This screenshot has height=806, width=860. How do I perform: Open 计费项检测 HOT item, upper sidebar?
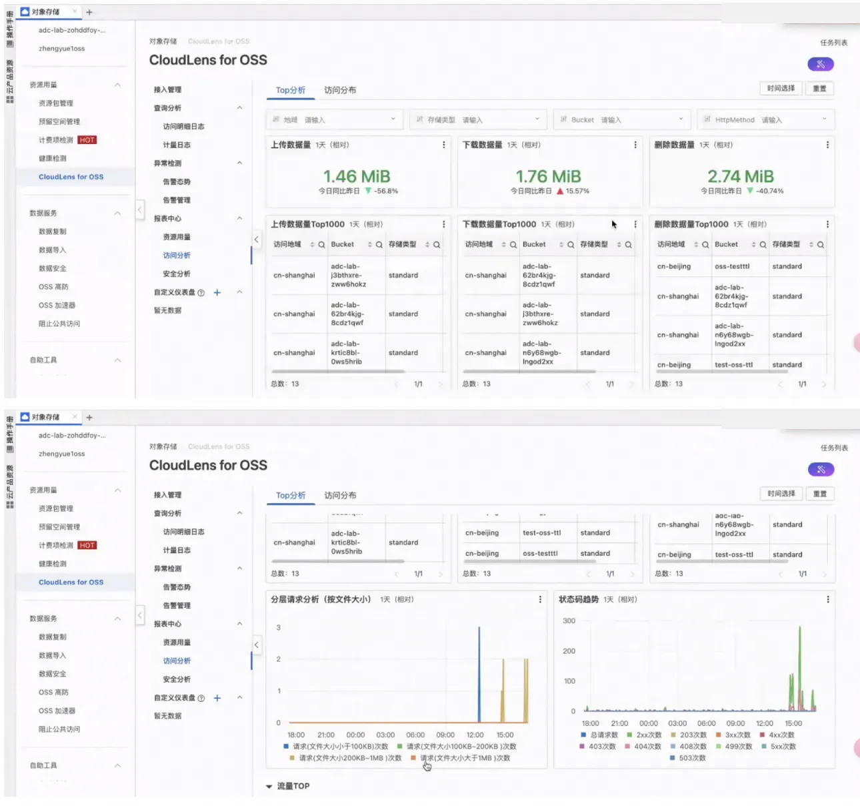tap(67, 140)
